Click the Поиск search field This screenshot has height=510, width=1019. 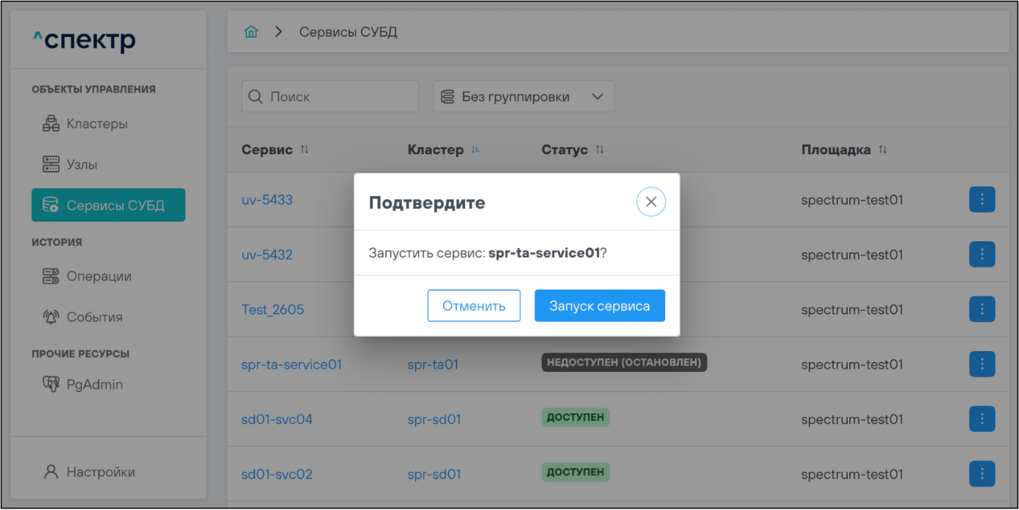coord(330,97)
